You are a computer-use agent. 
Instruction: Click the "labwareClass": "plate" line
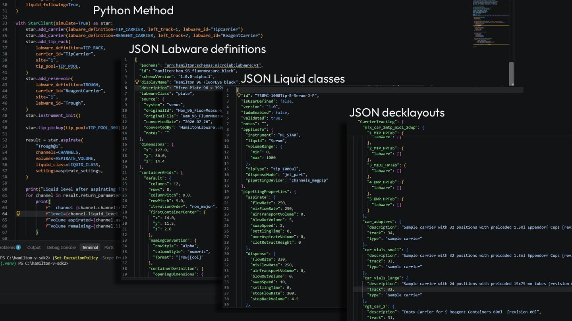coord(166,94)
